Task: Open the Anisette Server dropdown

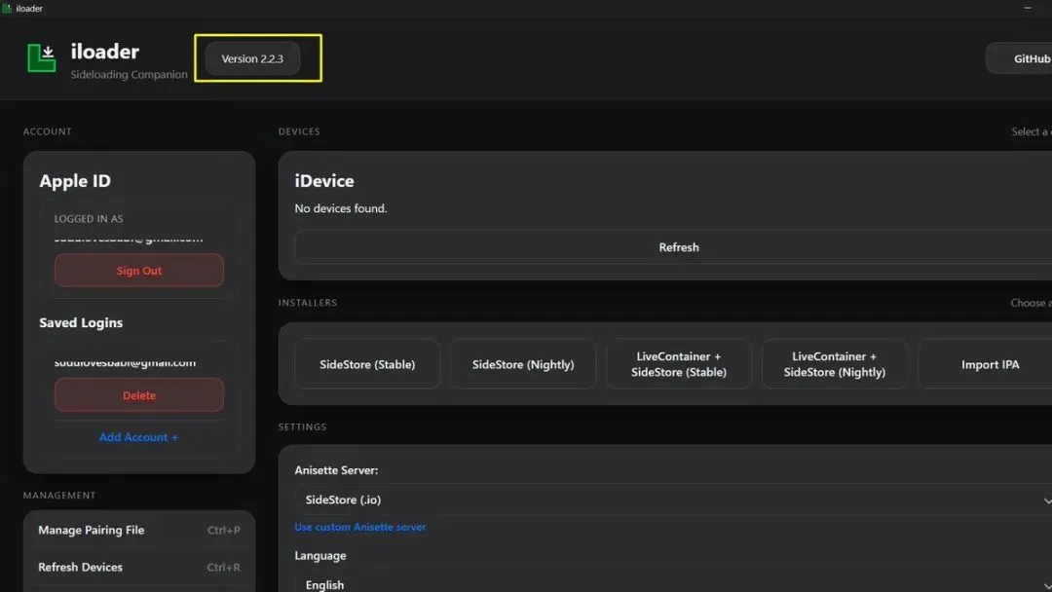Action: click(674, 500)
